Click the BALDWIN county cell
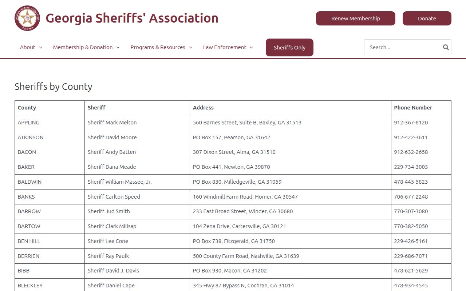 [x=50, y=182]
